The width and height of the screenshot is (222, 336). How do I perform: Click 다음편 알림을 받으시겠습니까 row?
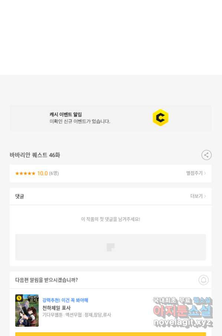111,280
